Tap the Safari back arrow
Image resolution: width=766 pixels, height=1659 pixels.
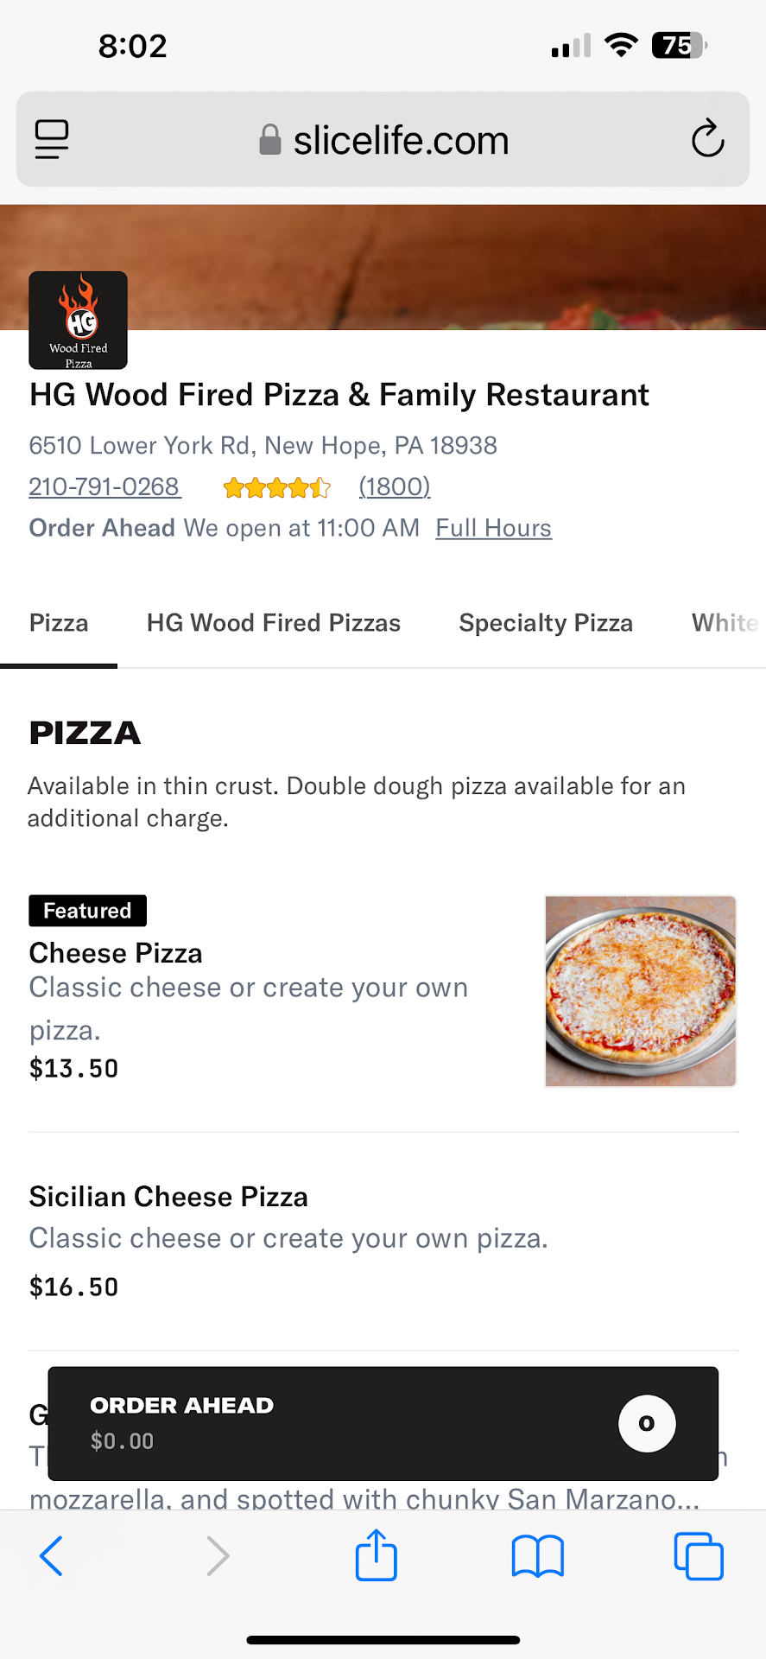coord(52,1556)
